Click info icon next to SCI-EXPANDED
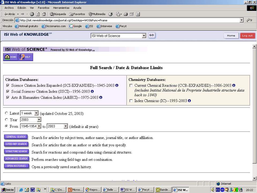Image resolution: width=257 pixels, height=193 pixels. (117, 85)
